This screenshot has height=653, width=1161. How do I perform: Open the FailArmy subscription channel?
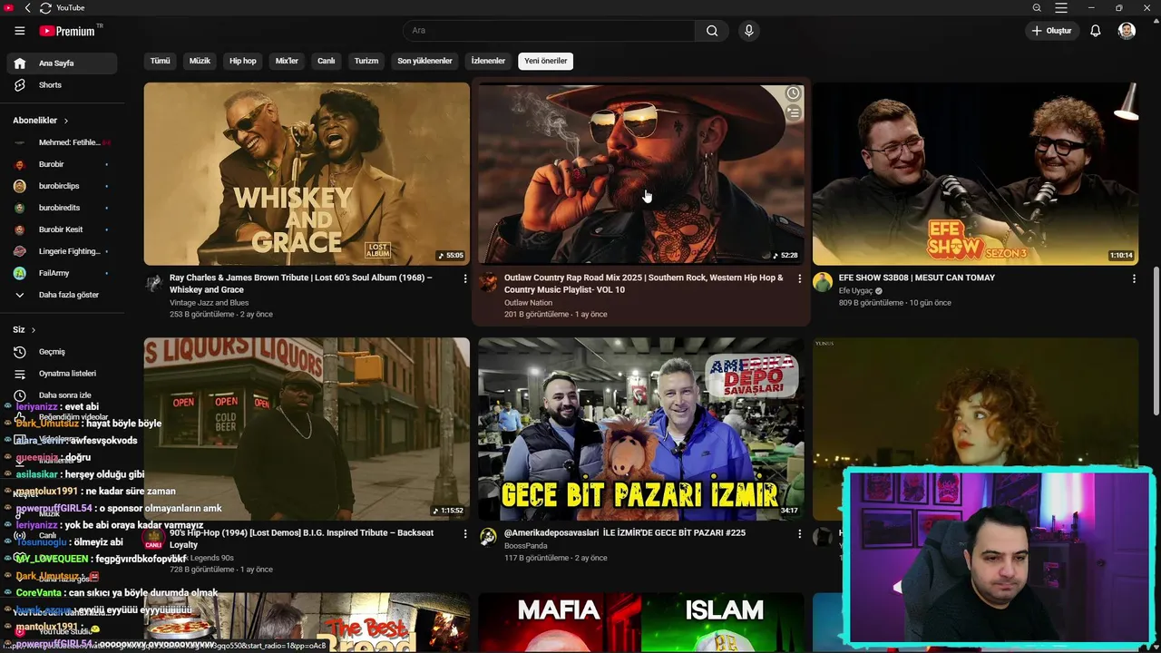(62, 273)
